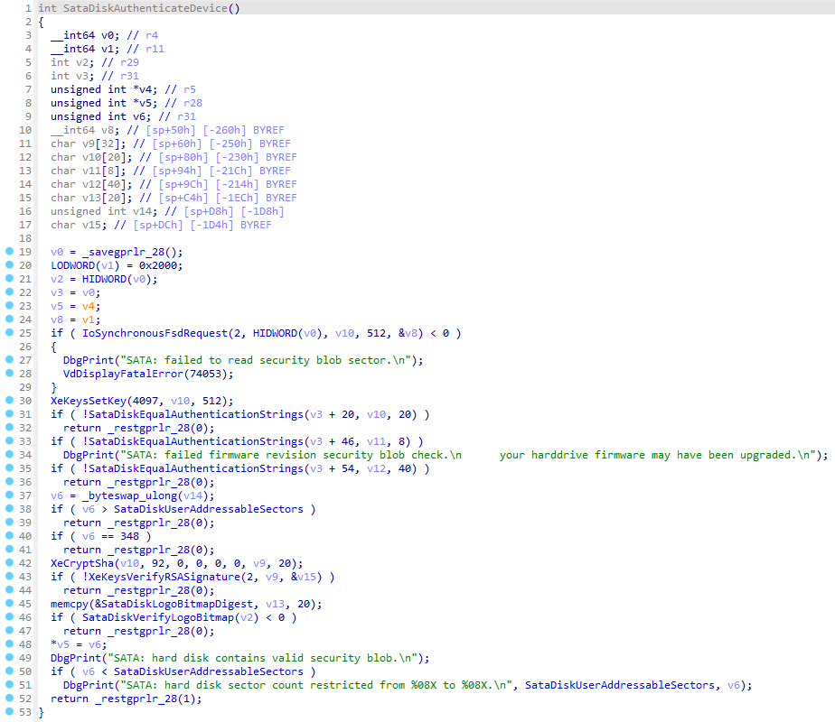
Task: Toggle breakpoint dot on line 45
Action: pos(9,604)
